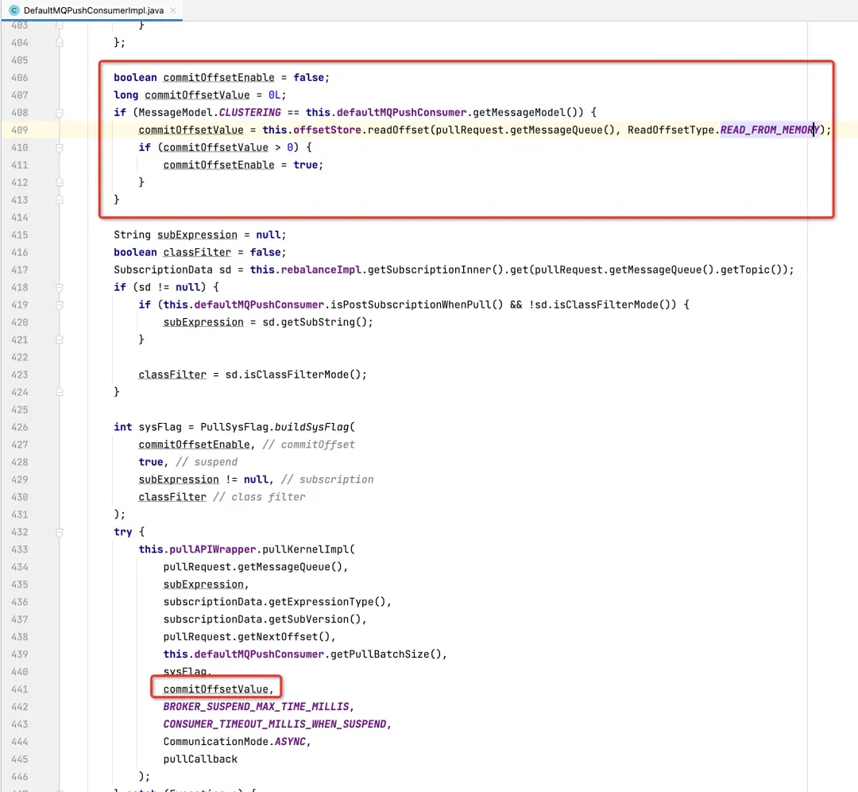Click pullKernelImpl method on line 433
The image size is (858, 792).
(x=305, y=549)
